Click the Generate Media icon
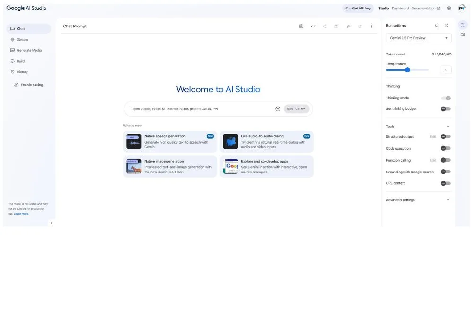Screen dimensions: 473x316 (x=12, y=50)
